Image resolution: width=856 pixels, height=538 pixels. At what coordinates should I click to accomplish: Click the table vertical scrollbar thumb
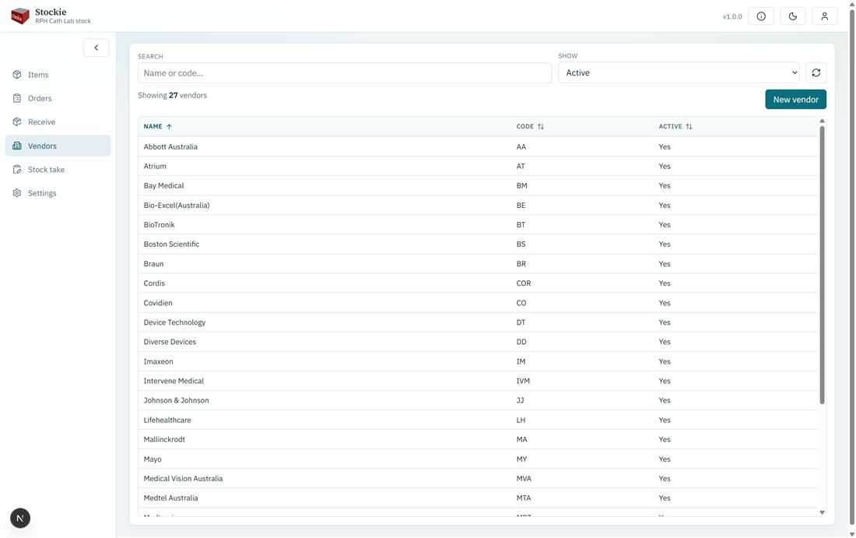click(822, 265)
